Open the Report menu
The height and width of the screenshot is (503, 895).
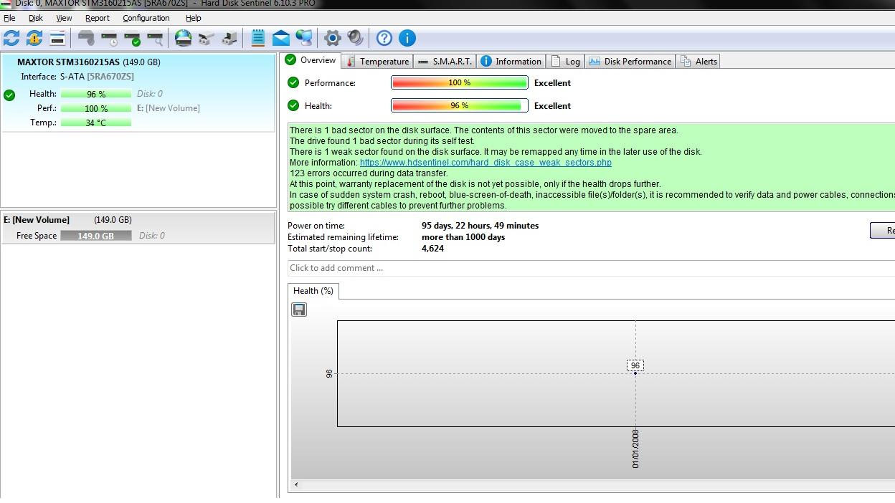98,18
